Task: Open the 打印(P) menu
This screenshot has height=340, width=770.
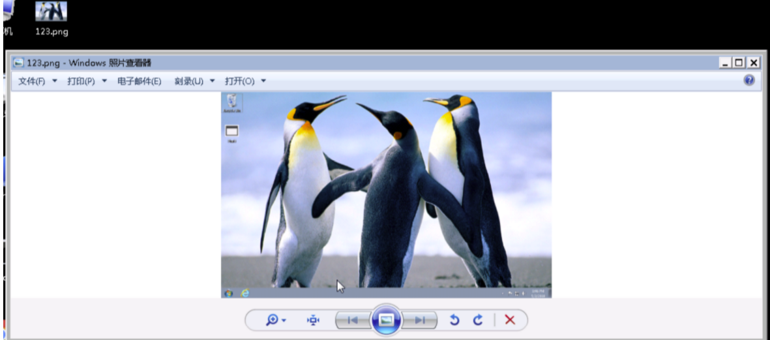Action: coord(81,81)
